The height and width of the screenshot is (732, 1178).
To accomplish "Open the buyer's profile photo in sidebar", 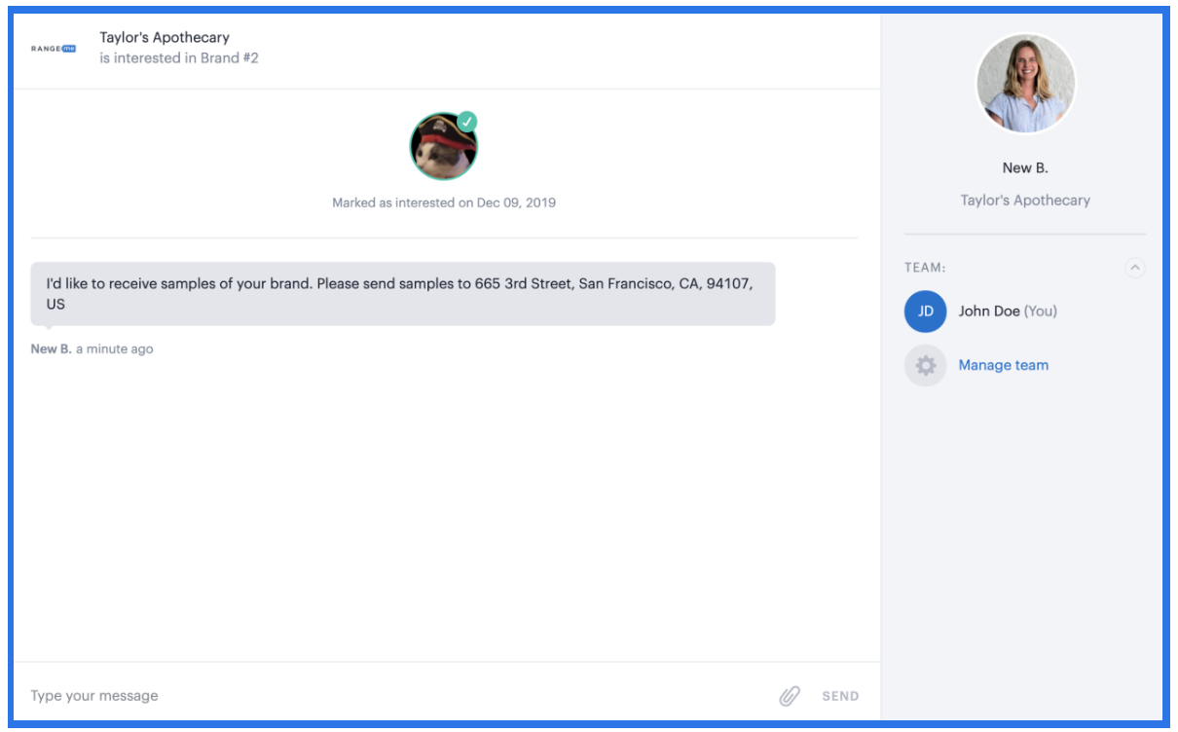I will click(1025, 83).
